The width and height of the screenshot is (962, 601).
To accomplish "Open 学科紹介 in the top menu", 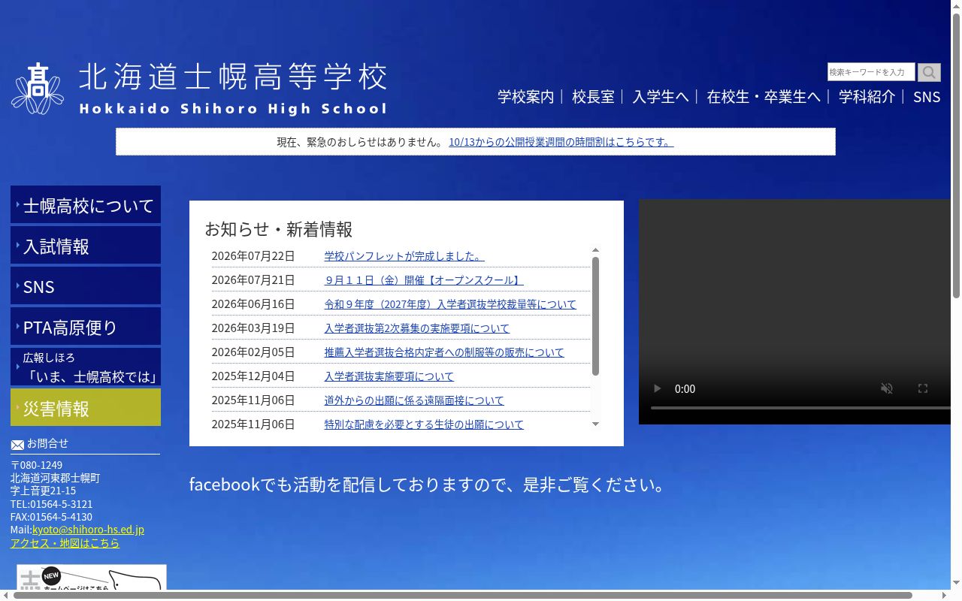I will tap(867, 97).
